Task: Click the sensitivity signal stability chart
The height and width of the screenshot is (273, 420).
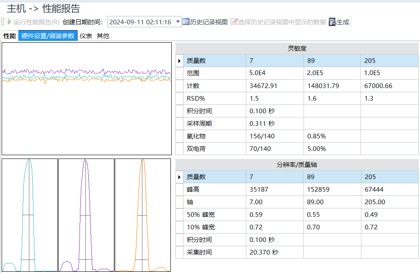Action: click(87, 99)
